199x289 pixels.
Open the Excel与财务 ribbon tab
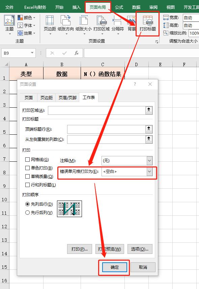(x=35, y=7)
